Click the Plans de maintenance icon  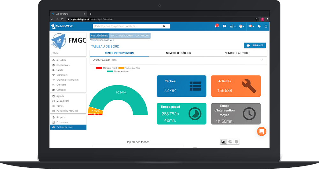(54, 111)
